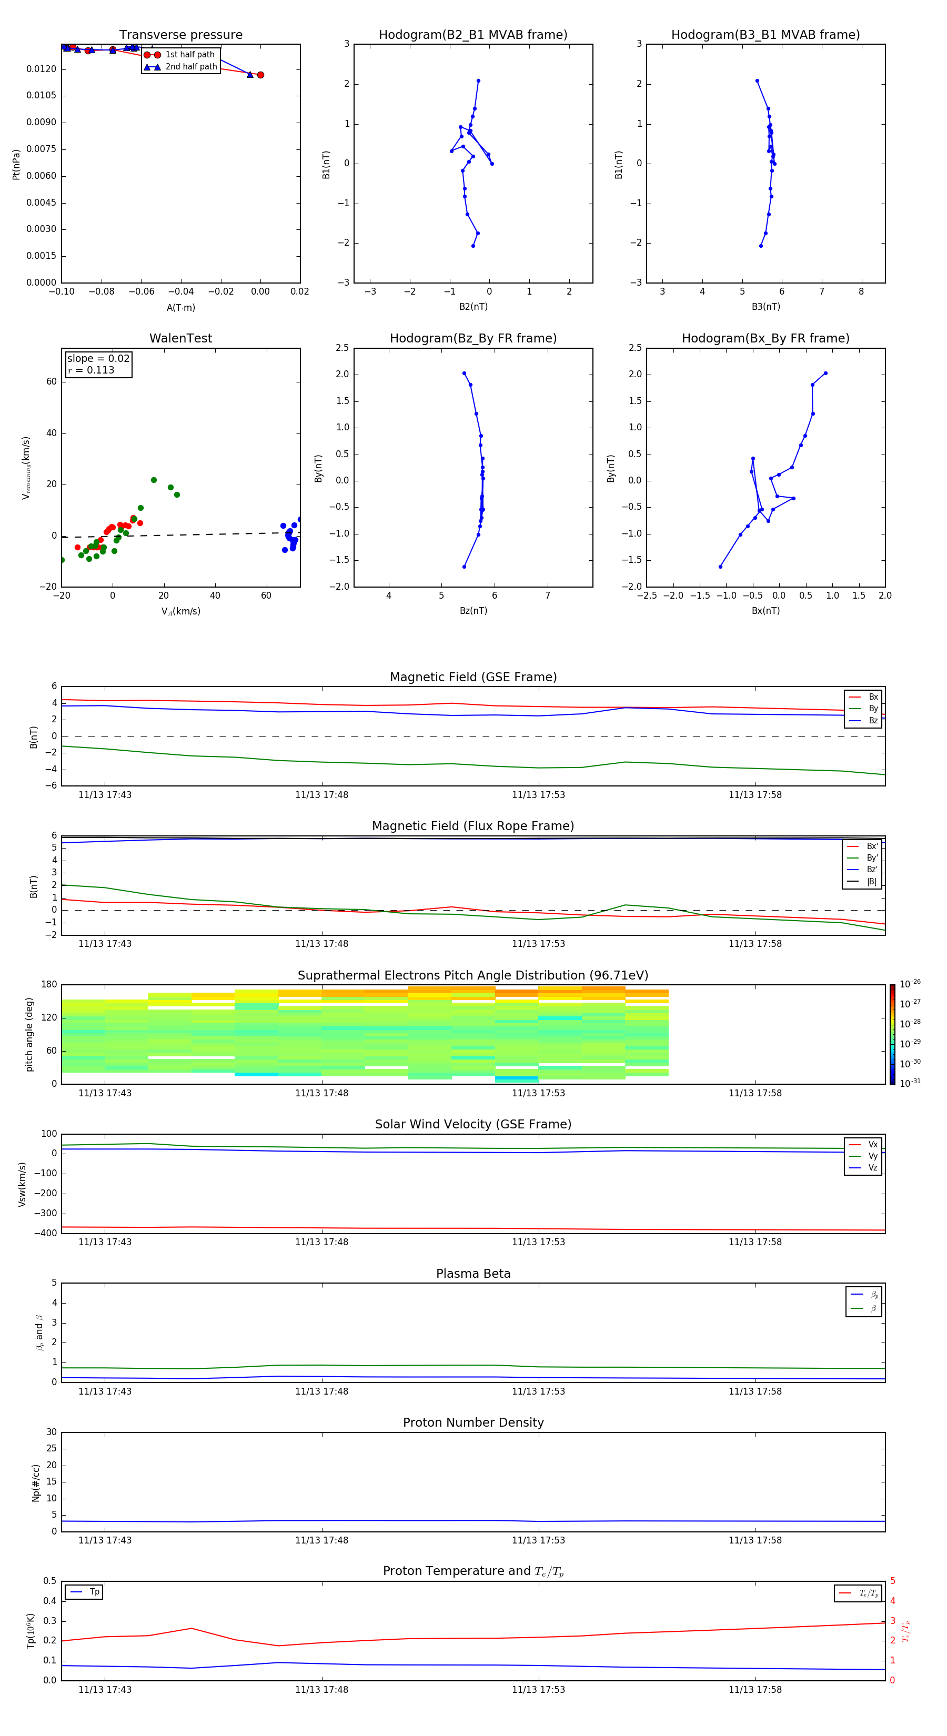Click the topmost point of B2_B1 hodogram
The image size is (947, 1736).
479,81
